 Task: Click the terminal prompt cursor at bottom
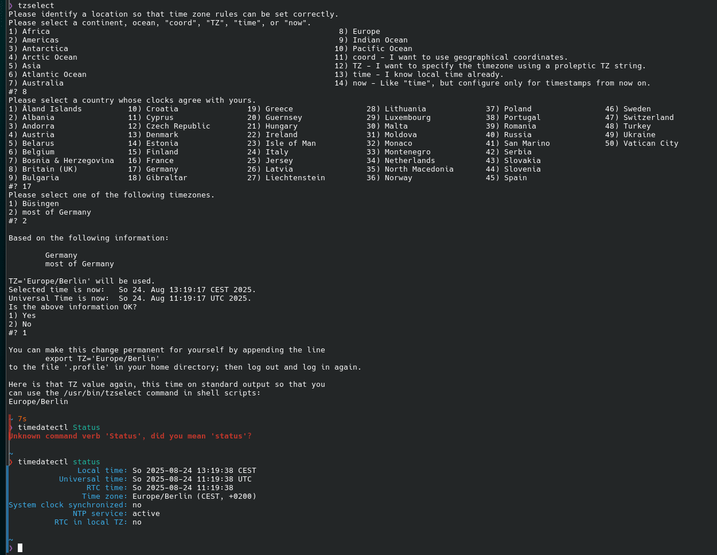[x=20, y=548]
